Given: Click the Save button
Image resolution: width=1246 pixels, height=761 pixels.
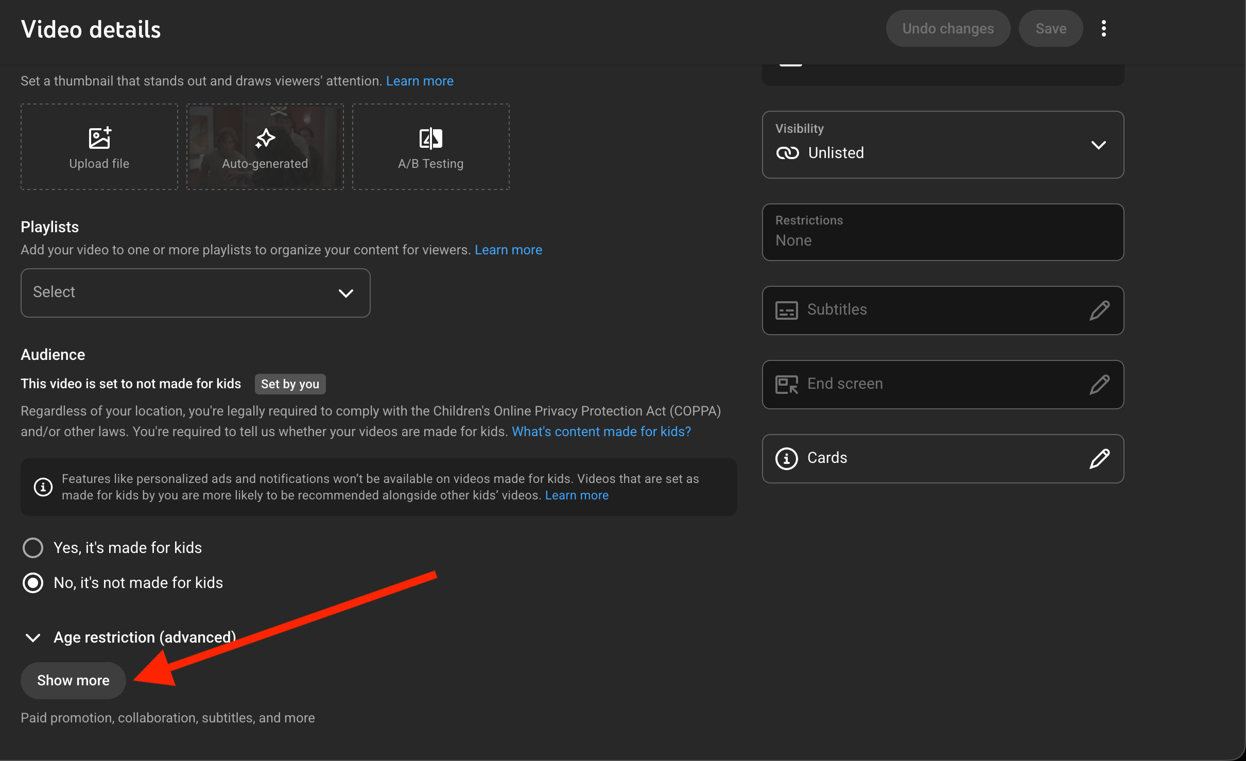Looking at the screenshot, I should pyautogui.click(x=1050, y=29).
